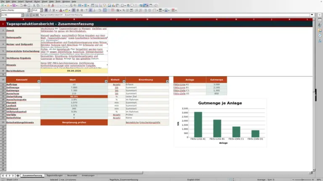Image resolution: width=323 pixels, height=181 pixels.
Task: Toggle underline formatting
Action: click(x=54, y=10)
